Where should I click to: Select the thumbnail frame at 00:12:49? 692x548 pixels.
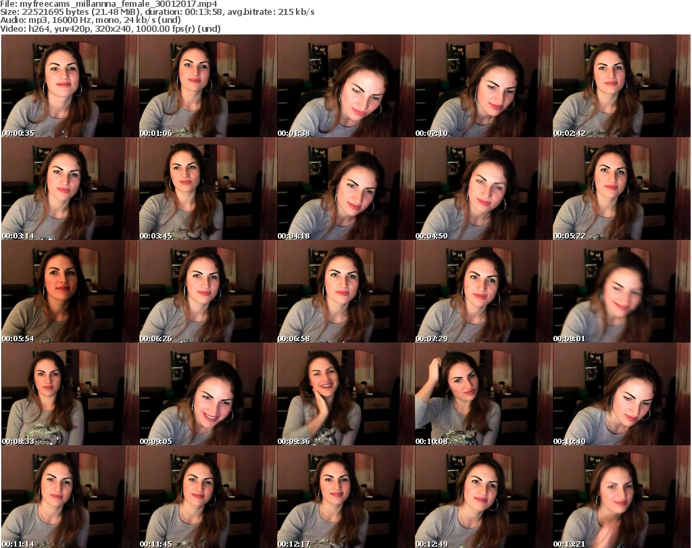click(483, 497)
